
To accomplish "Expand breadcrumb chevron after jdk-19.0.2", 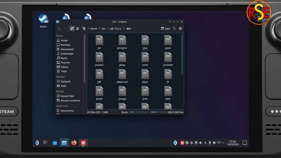I will [x=124, y=29].
